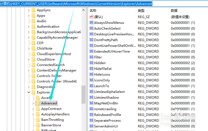Click the CloudStore folder icon
The width and height of the screenshot is (208, 131).
pos(34,59)
